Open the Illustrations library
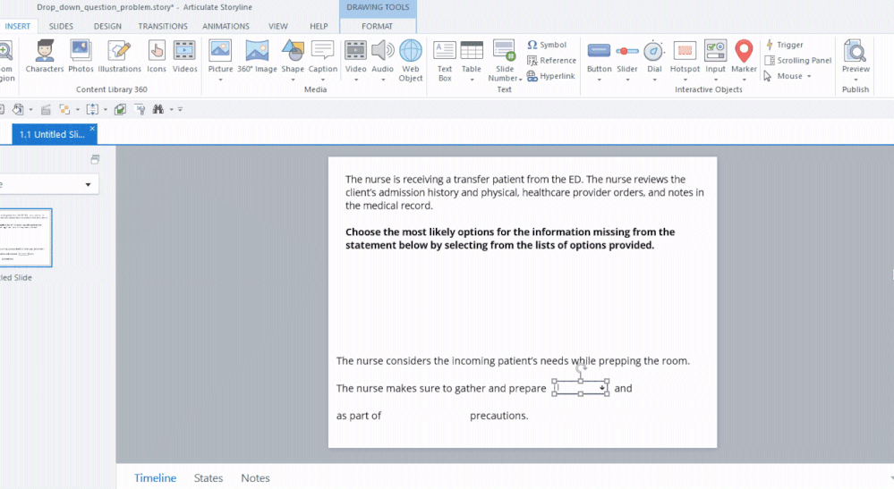Screen dimensions: 894x489 point(119,56)
